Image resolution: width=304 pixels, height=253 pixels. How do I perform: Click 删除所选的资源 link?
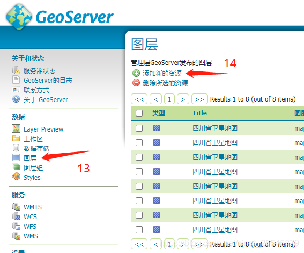coord(165,83)
